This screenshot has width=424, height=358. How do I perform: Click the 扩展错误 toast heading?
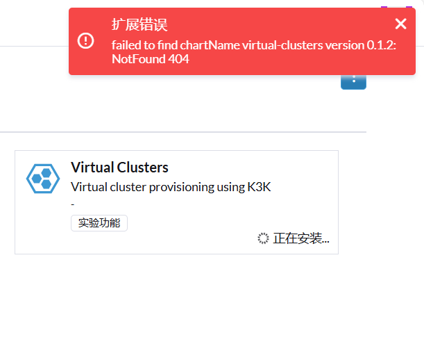[139, 24]
